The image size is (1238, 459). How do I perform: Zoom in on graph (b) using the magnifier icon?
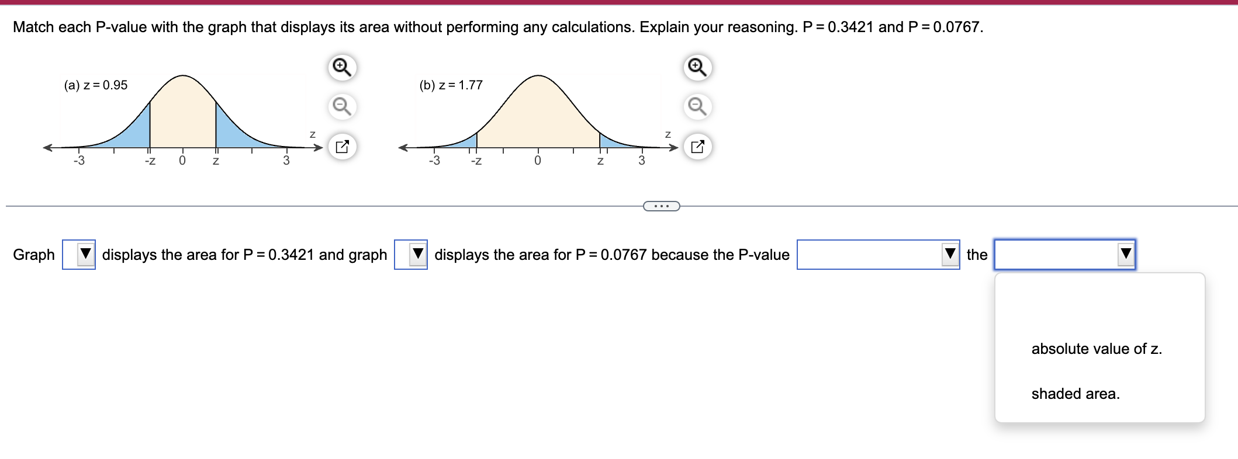click(x=696, y=67)
